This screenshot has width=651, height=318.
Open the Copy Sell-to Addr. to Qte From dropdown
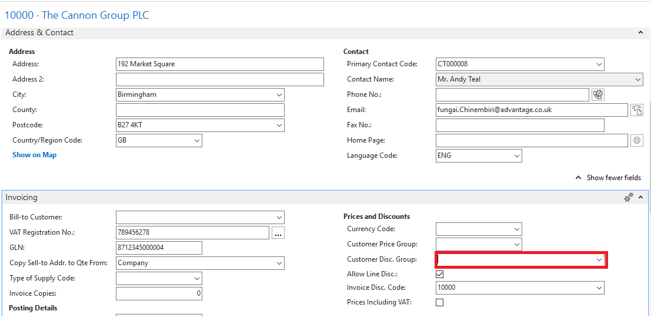coord(279,263)
